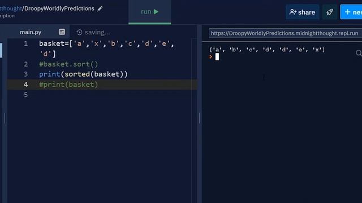Open the console search magnifier icon

359,53
